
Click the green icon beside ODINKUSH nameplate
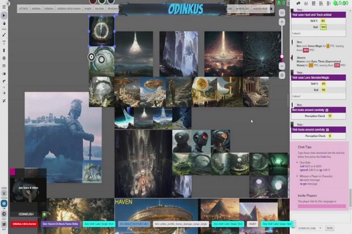click(x=45, y=214)
